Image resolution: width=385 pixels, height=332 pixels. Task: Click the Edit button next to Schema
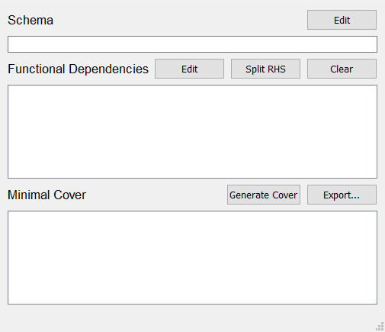pyautogui.click(x=342, y=20)
